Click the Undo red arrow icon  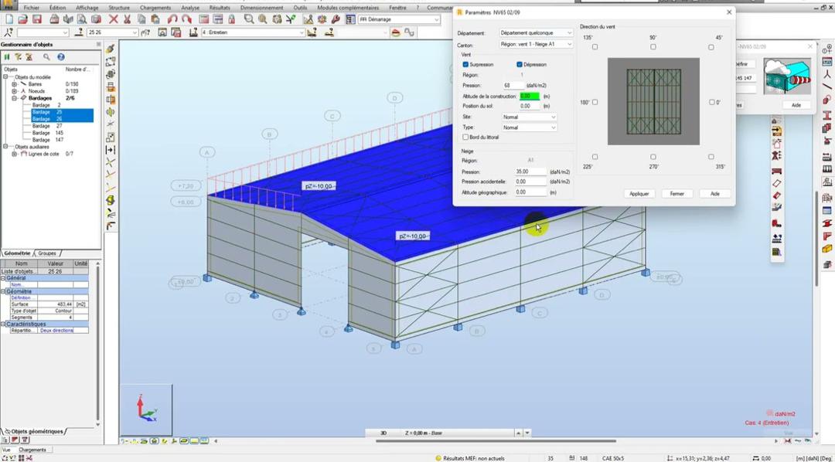click(172, 19)
